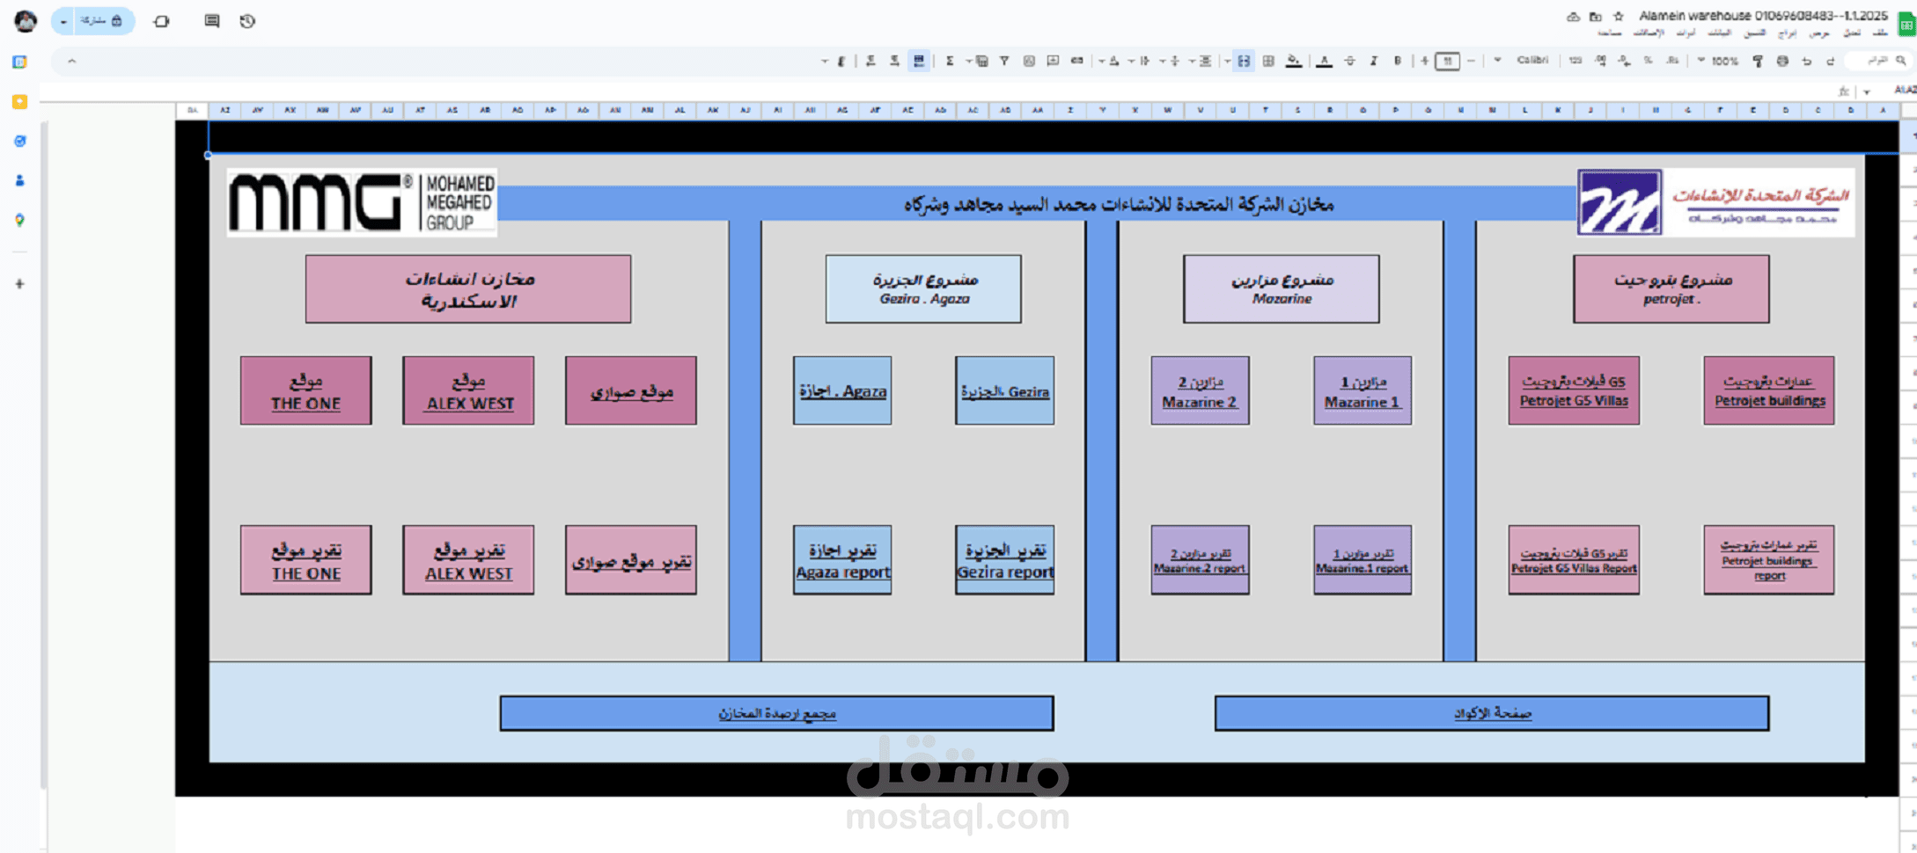This screenshot has height=853, width=1917.
Task: Collapse the formula bar with the chevron
Action: pos(70,62)
